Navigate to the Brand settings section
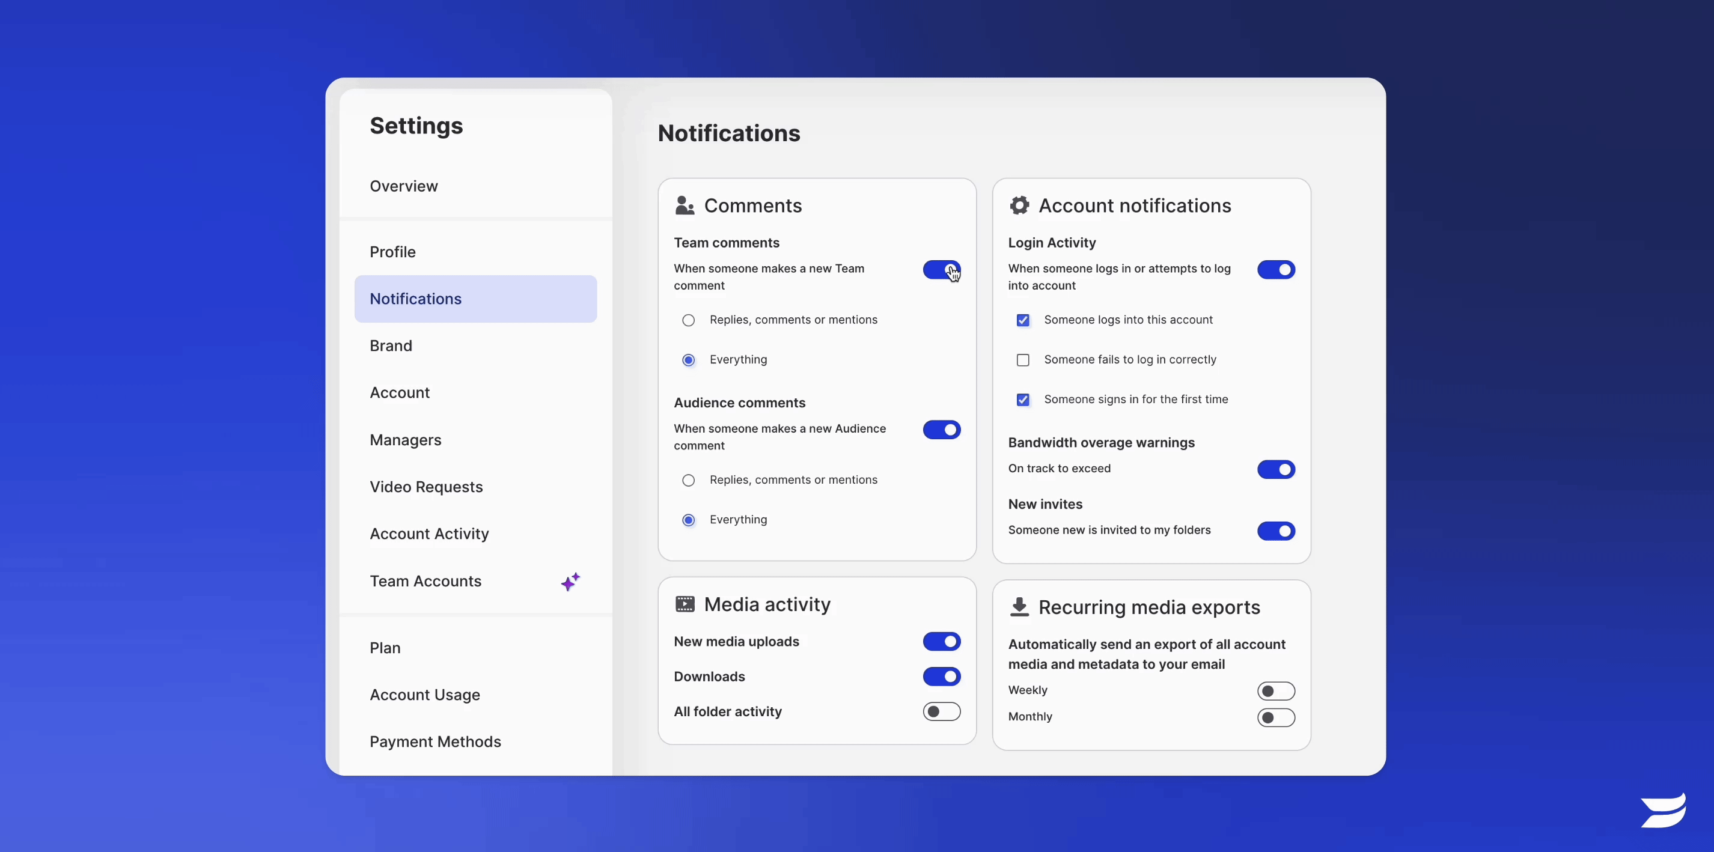Image resolution: width=1714 pixels, height=852 pixels. [391, 345]
